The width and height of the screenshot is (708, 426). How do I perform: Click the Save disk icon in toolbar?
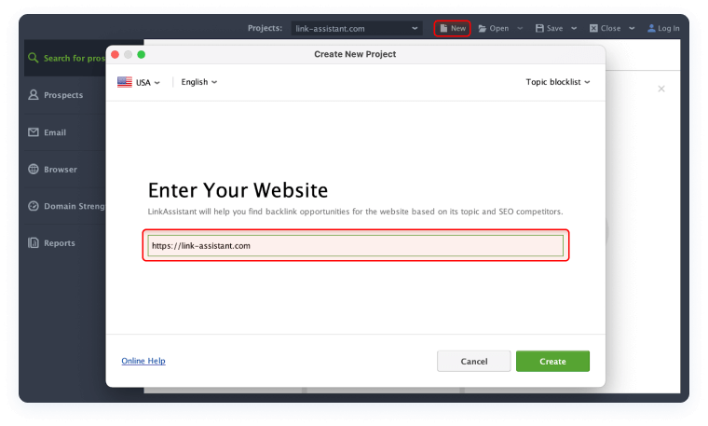click(x=538, y=29)
